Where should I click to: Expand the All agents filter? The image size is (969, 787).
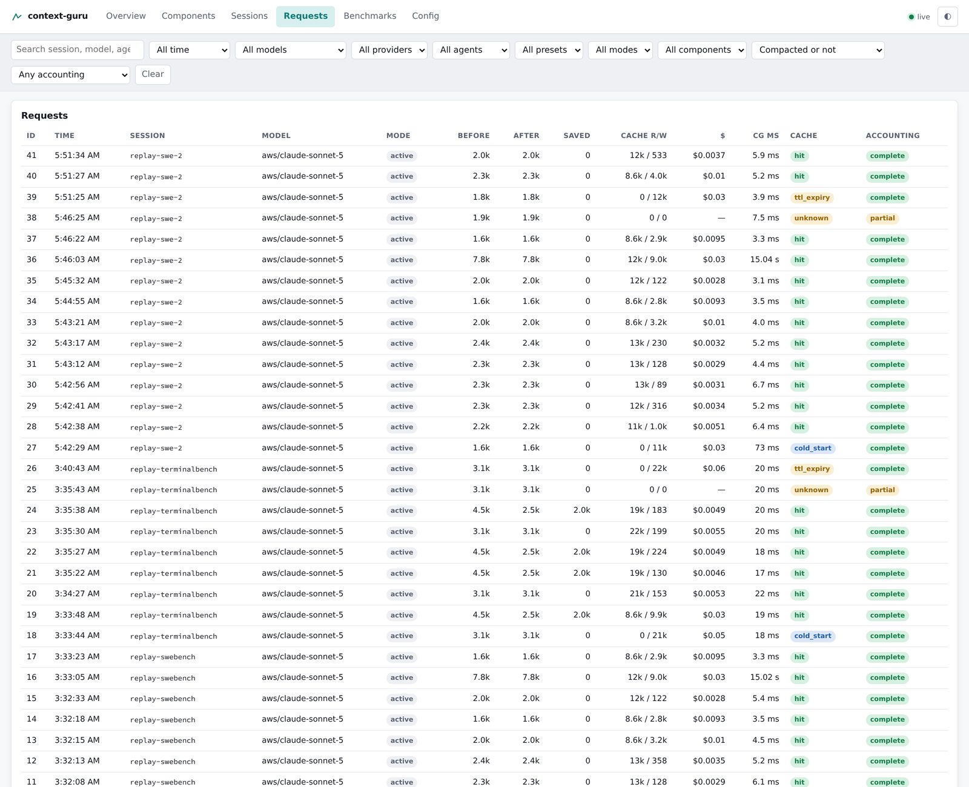click(471, 50)
